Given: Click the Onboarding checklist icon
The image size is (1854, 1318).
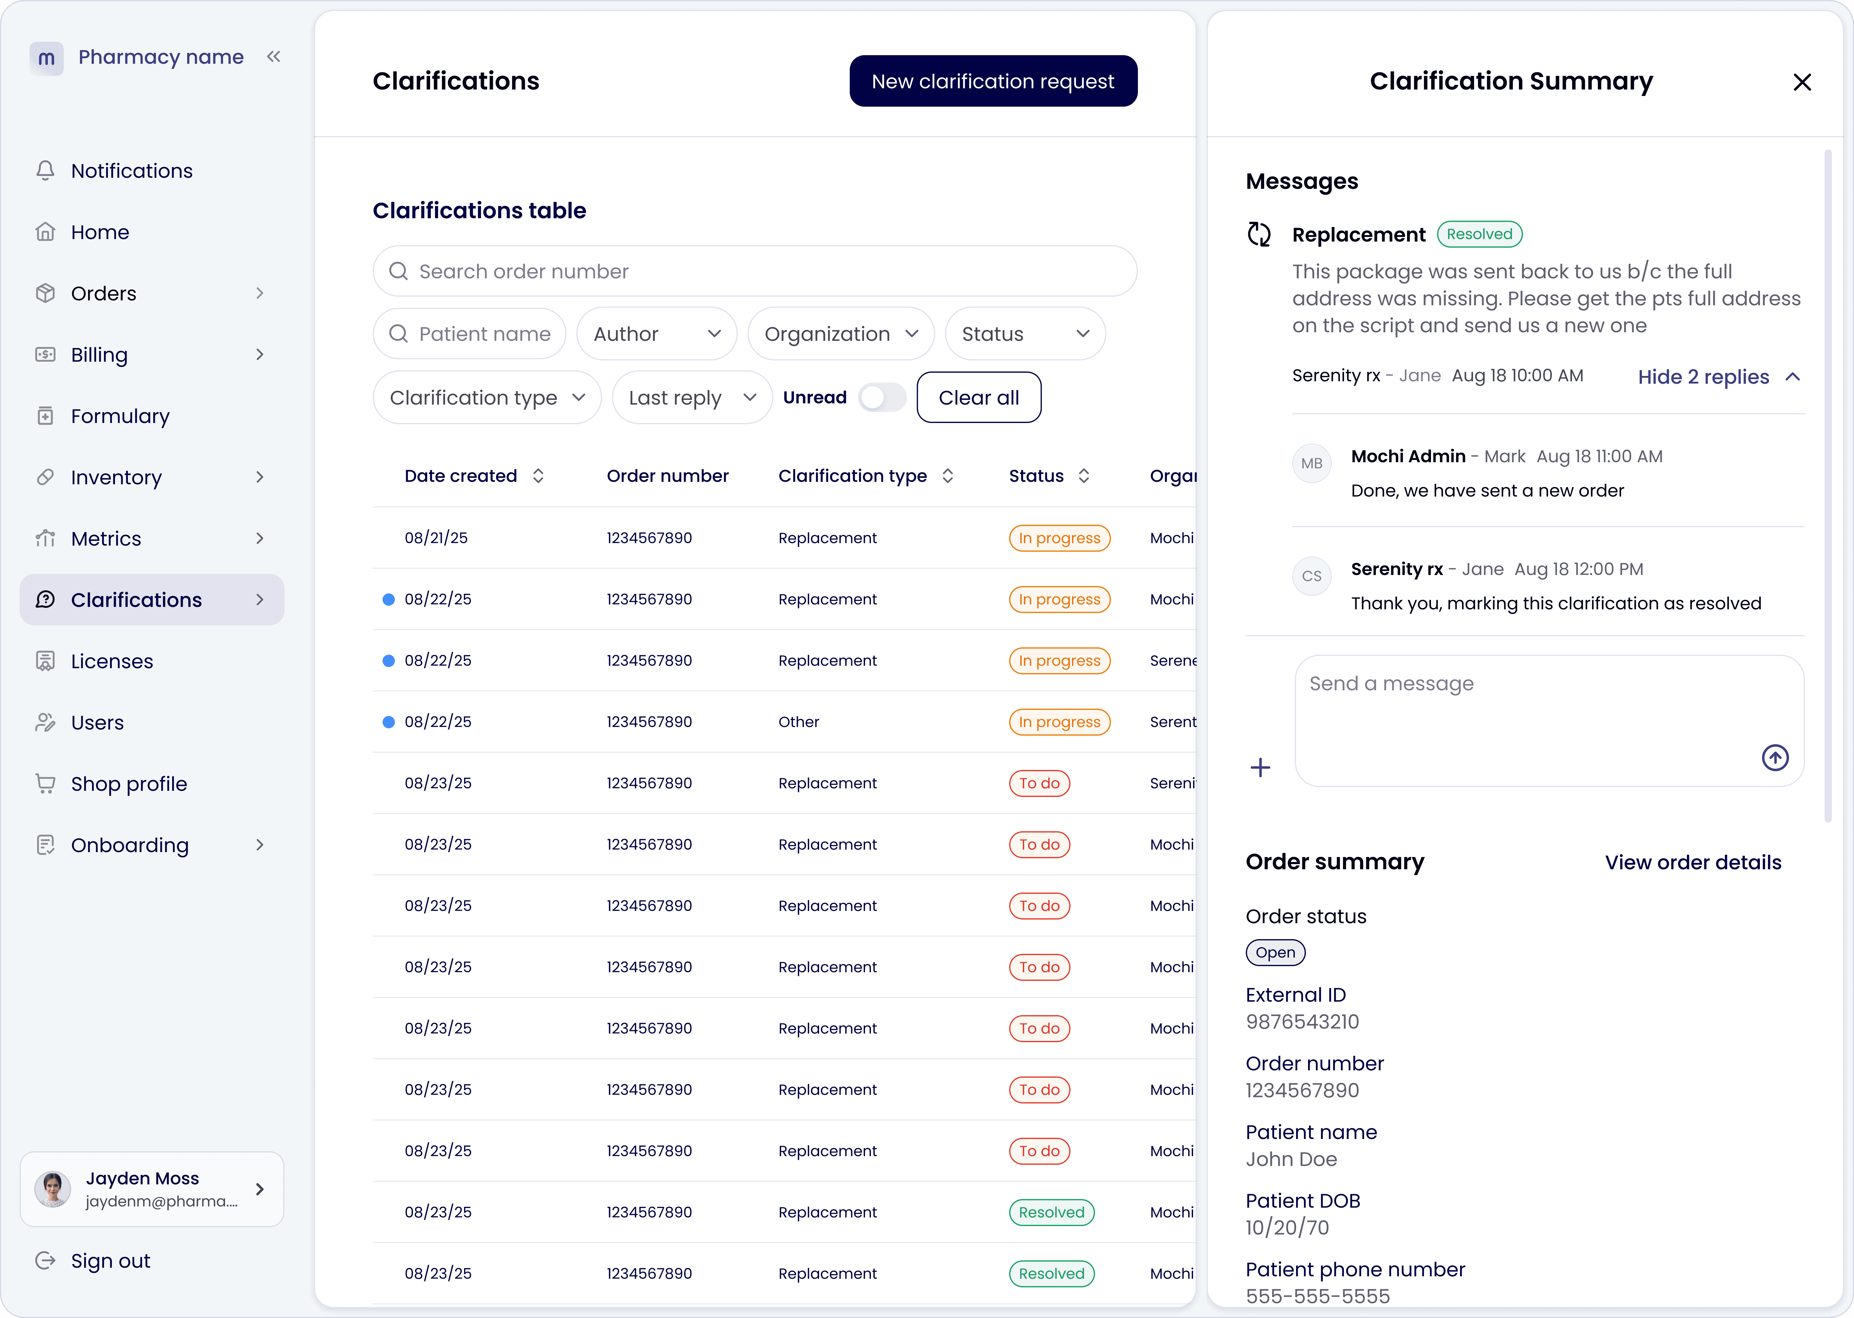Looking at the screenshot, I should [x=45, y=845].
